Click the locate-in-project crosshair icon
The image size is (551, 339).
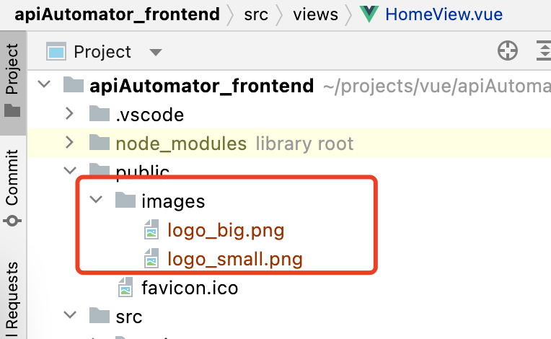508,51
